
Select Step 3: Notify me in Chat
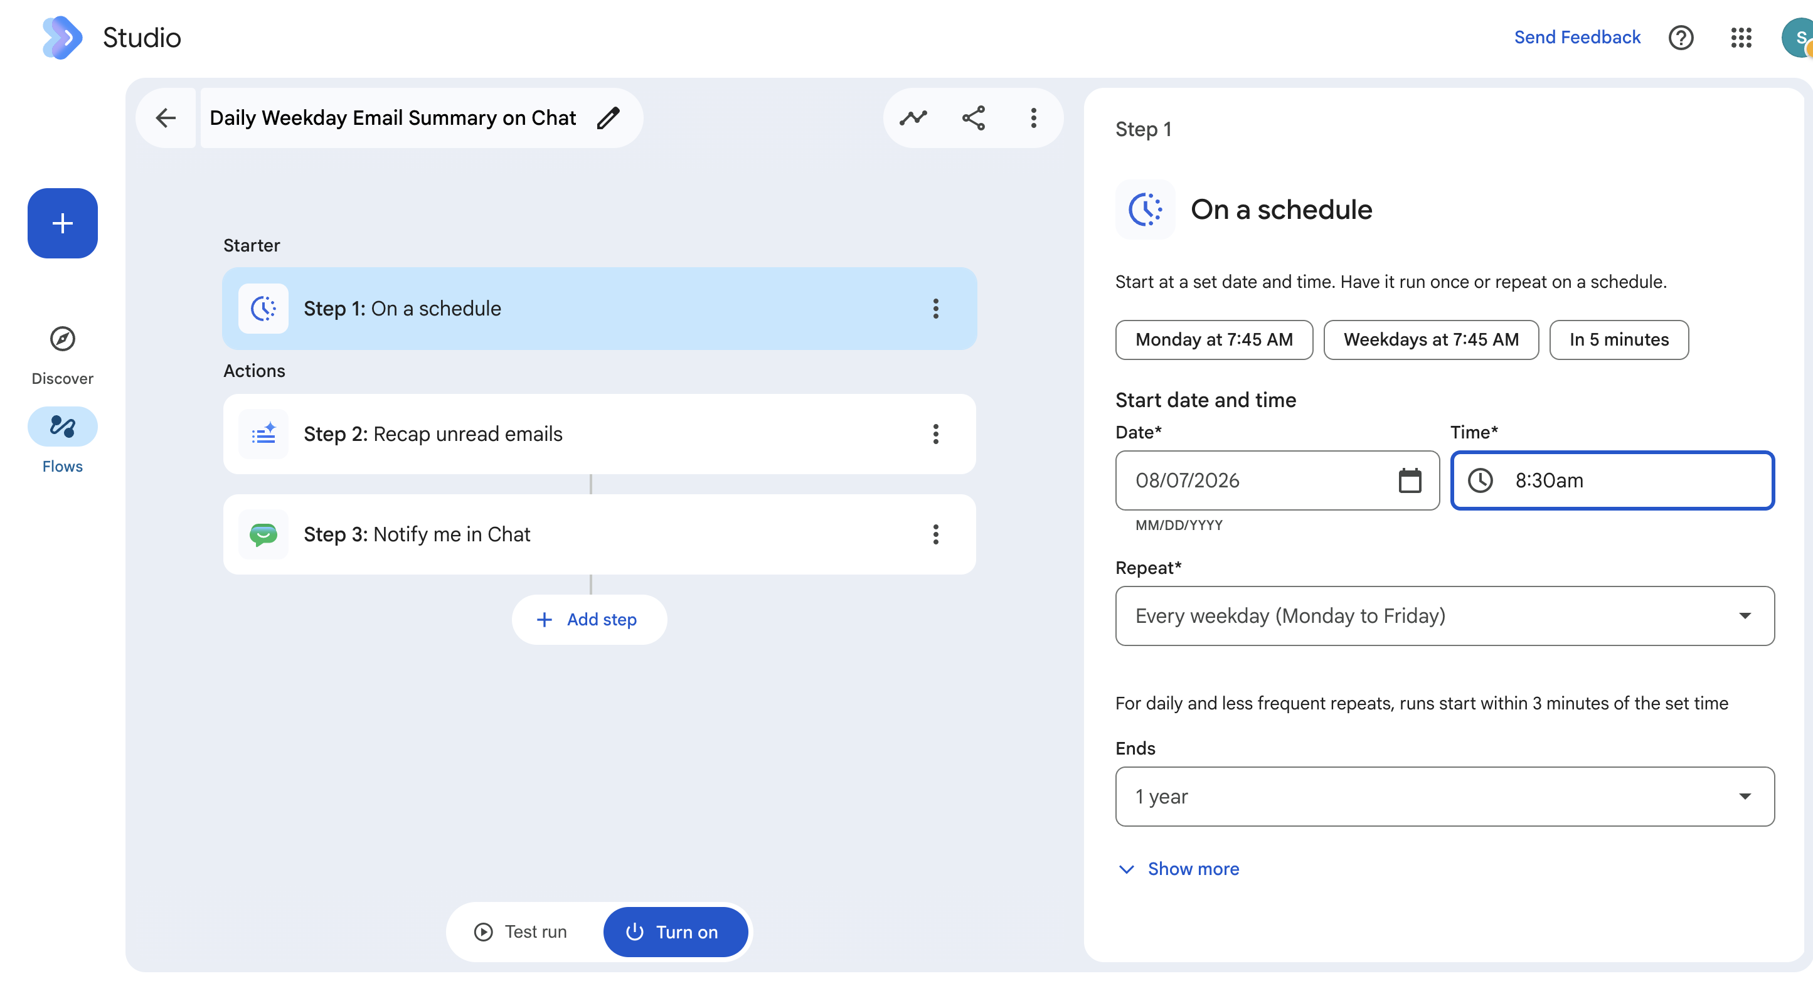click(x=600, y=534)
